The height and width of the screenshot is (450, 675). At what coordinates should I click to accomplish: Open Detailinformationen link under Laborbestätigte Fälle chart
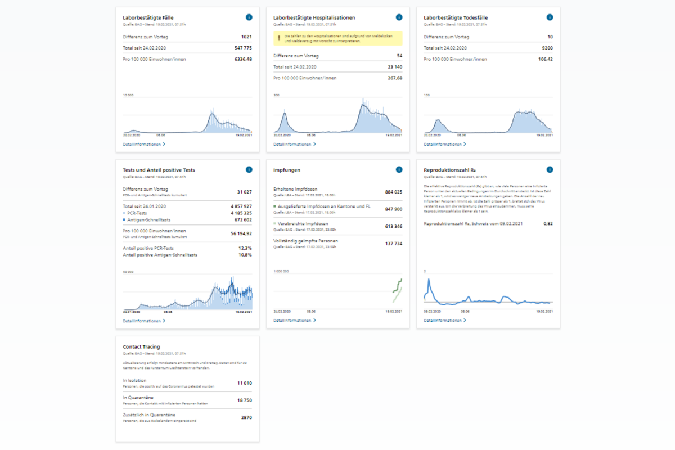coord(145,144)
